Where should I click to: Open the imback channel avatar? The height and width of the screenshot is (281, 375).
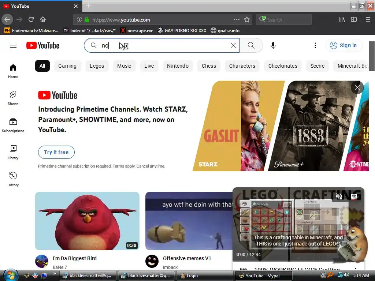pos(152,261)
